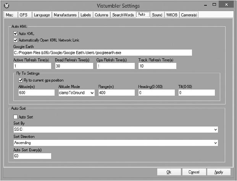The height and width of the screenshot is (181, 237).
Task: Click the Cancel button
Action: [194, 172]
